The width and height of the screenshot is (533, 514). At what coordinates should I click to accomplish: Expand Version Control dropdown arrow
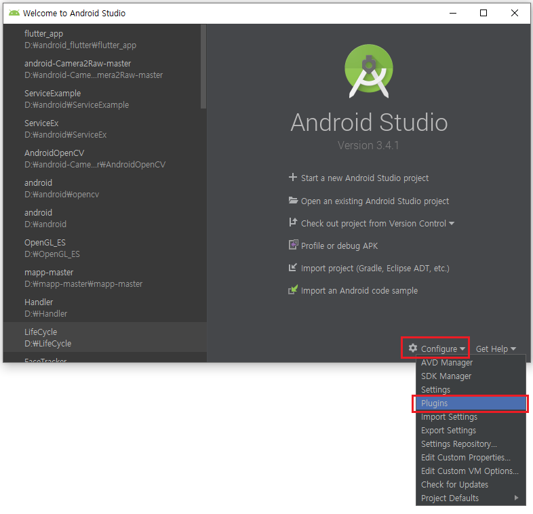coord(452,224)
